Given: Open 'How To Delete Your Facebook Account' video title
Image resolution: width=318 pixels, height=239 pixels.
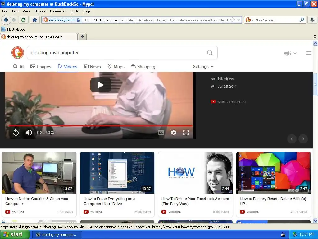Looking at the screenshot, I should click(195, 201).
